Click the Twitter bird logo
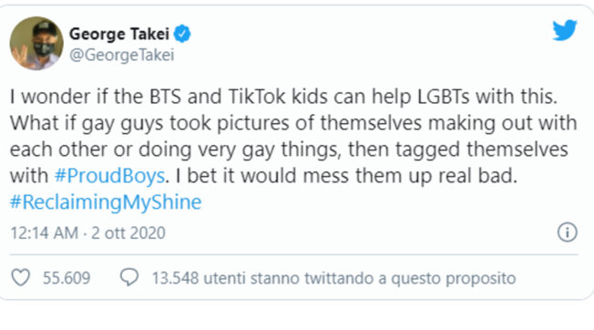The width and height of the screenshot is (594, 330). 565,30
